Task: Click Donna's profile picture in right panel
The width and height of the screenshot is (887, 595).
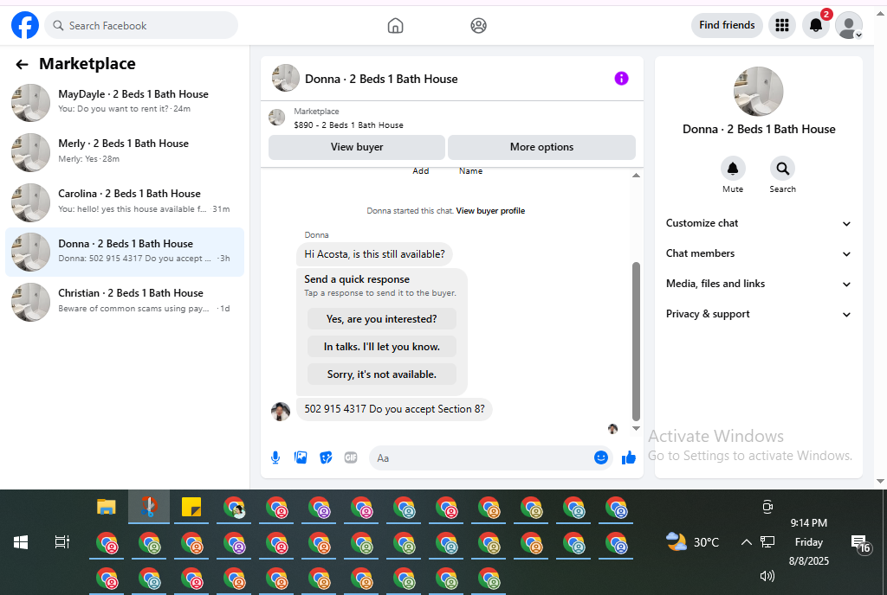Action: (x=759, y=92)
